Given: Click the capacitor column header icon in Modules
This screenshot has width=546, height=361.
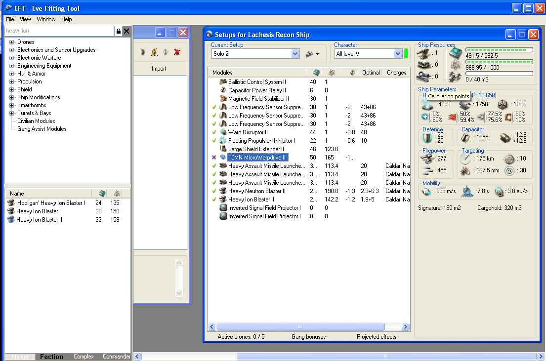Looking at the screenshot, I should (352, 73).
